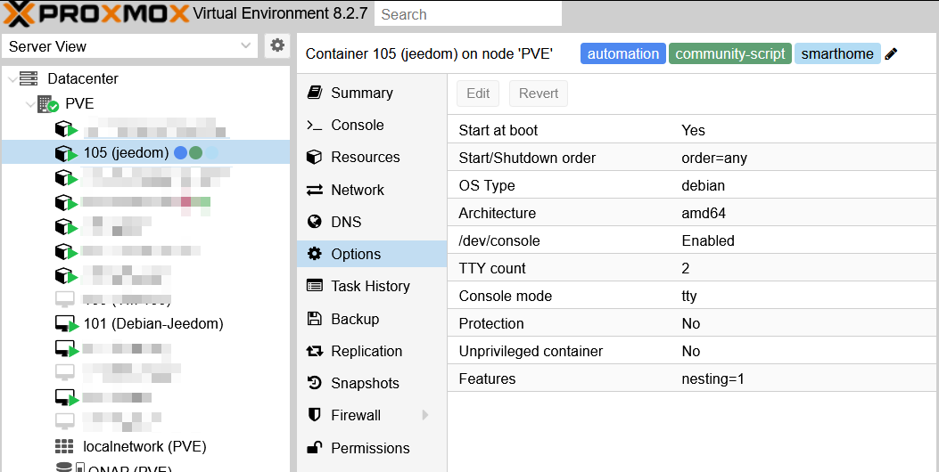Screen dimensions: 939x472
Task: Click the Summary book icon
Action: [315, 93]
